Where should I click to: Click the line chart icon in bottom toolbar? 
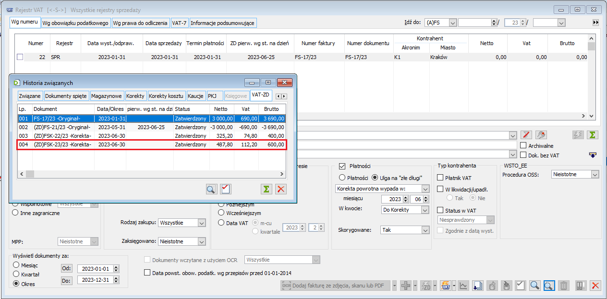(463, 286)
